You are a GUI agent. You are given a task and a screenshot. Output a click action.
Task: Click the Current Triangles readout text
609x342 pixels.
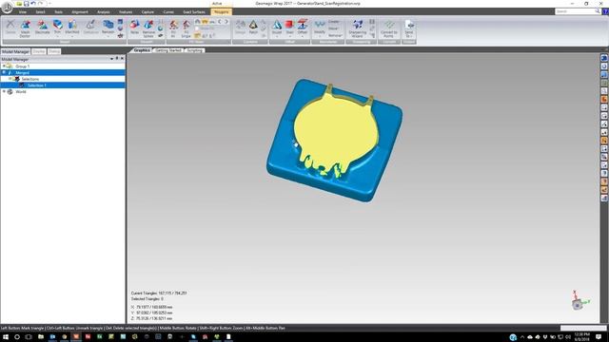coord(159,294)
